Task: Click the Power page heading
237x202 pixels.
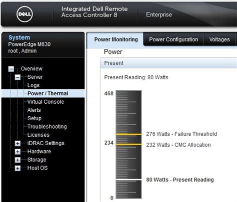Action: click(113, 52)
